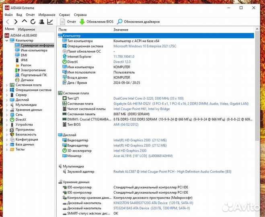265x217 pixels.
Task: Go back using the Back arrow
Action: coord(8,22)
